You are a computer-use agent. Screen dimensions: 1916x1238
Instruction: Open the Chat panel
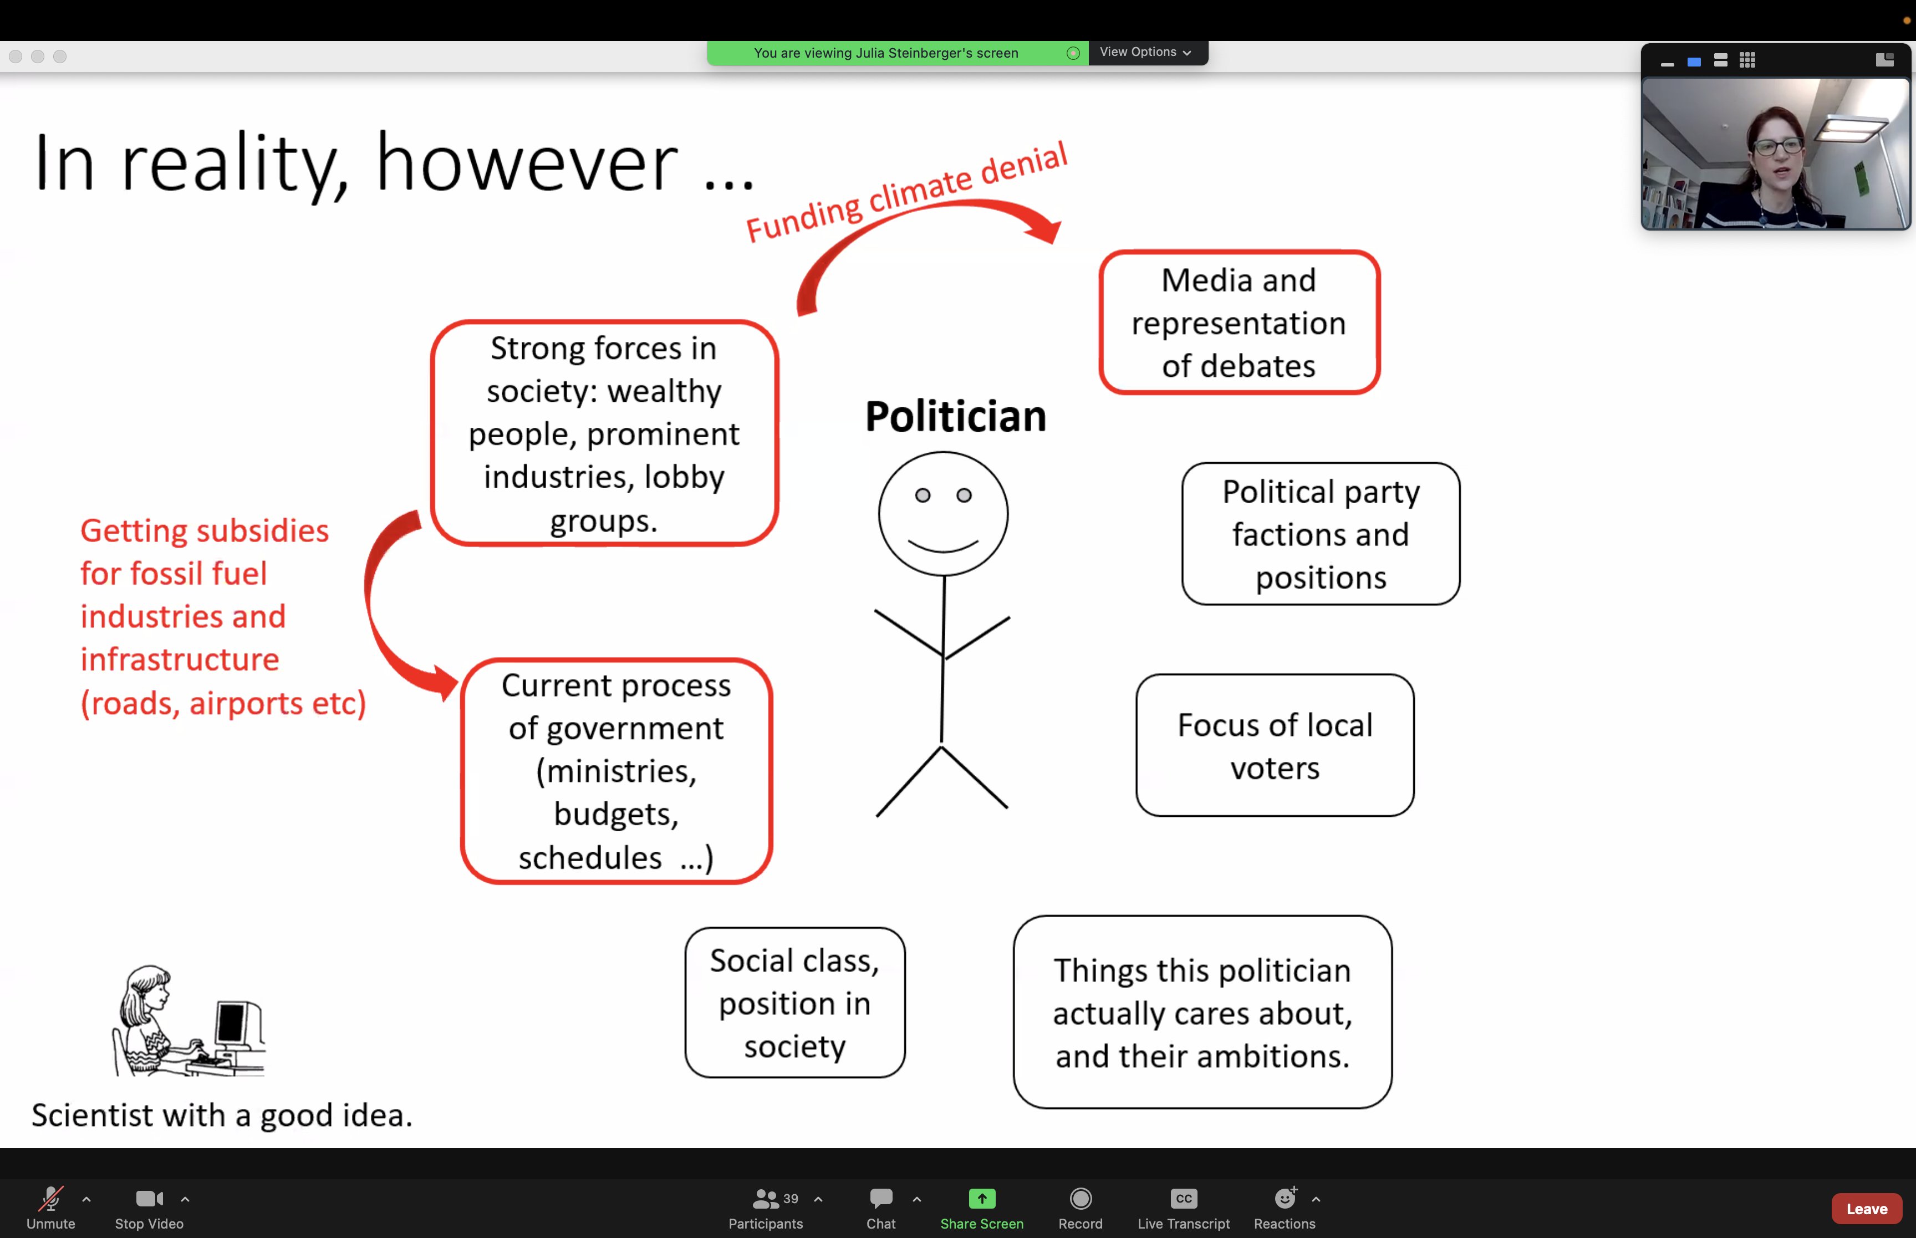point(880,1208)
